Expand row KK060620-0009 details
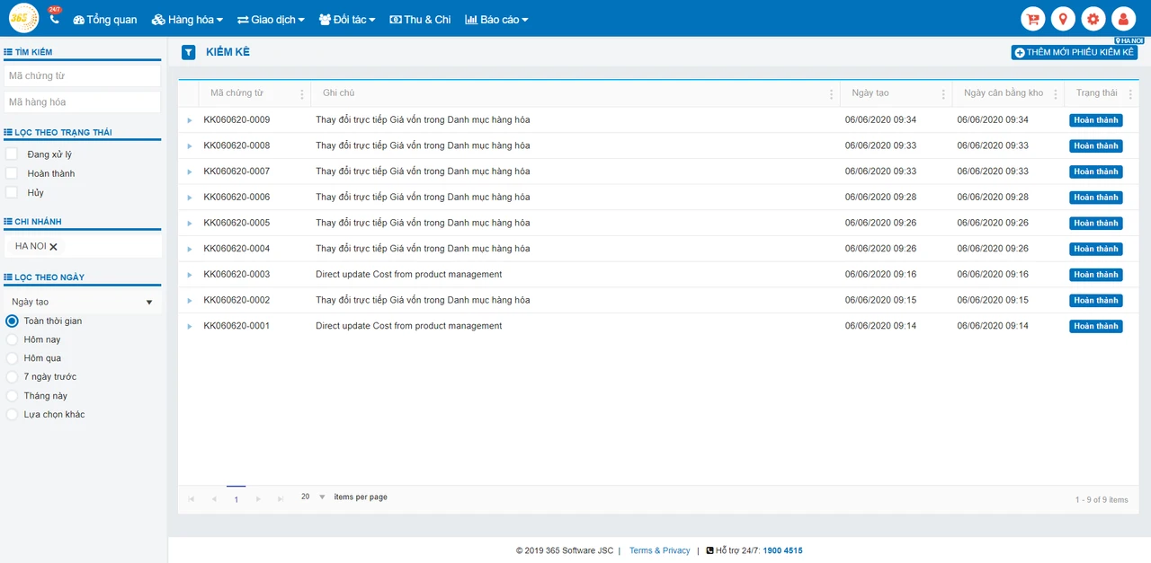 tap(190, 120)
